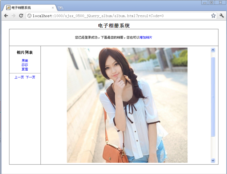This screenshot has height=174, width=227.
Task: Click the scrollbar down arrow
Action: click(213, 161)
